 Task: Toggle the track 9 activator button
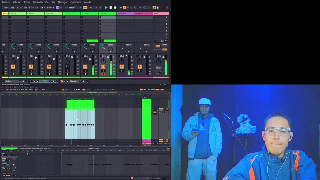click(31, 66)
